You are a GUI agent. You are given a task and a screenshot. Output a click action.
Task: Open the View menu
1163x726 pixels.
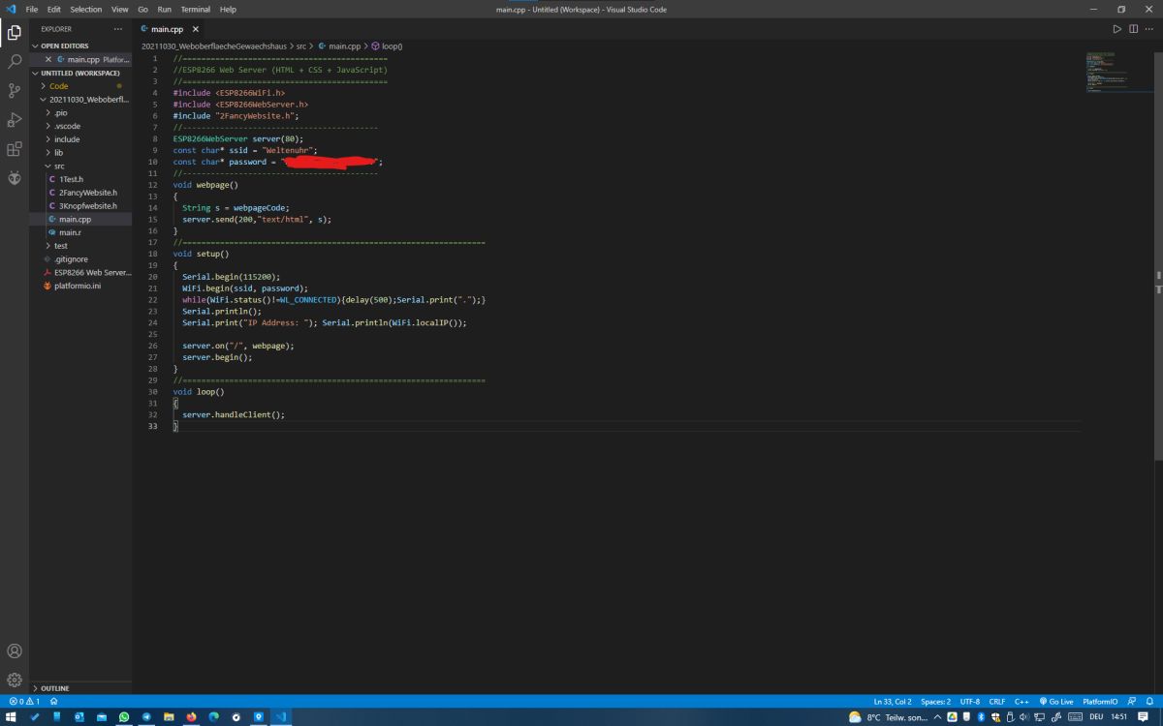[x=119, y=9]
